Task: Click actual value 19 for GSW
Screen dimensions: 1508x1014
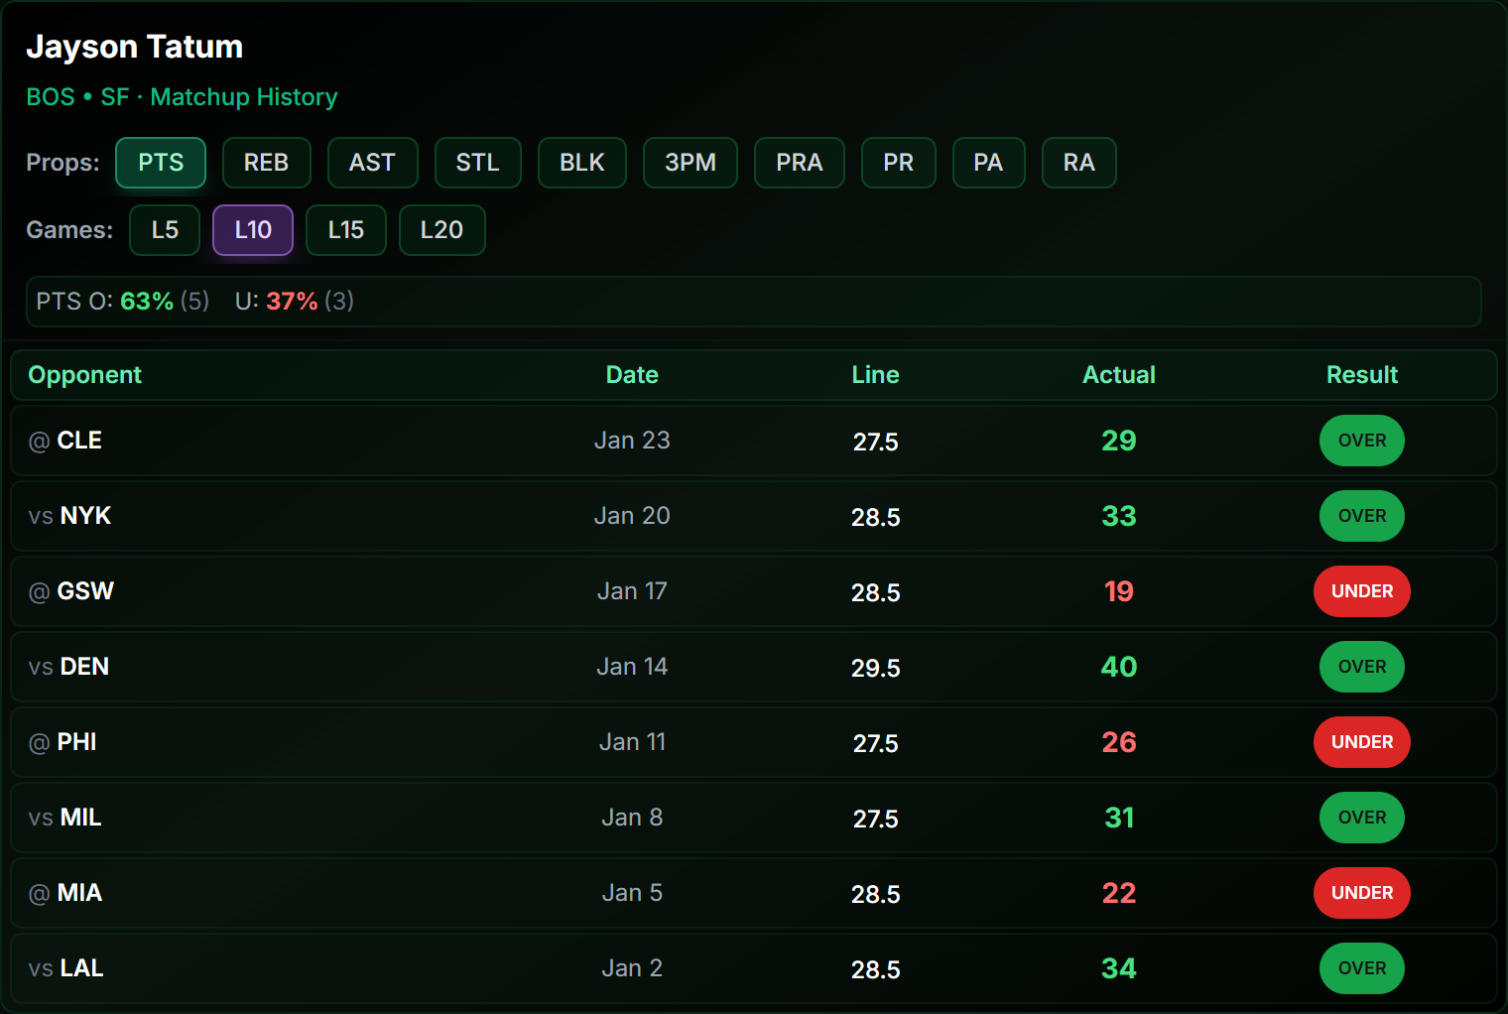Action: (1118, 591)
